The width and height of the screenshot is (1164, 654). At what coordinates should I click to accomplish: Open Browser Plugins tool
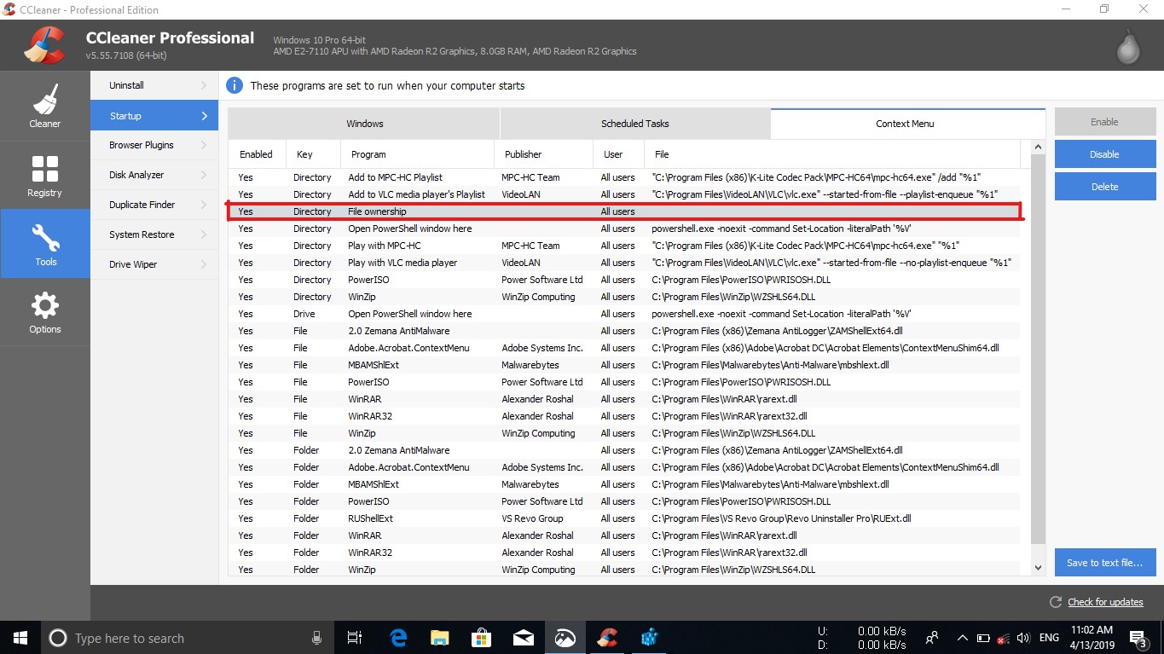(x=154, y=145)
